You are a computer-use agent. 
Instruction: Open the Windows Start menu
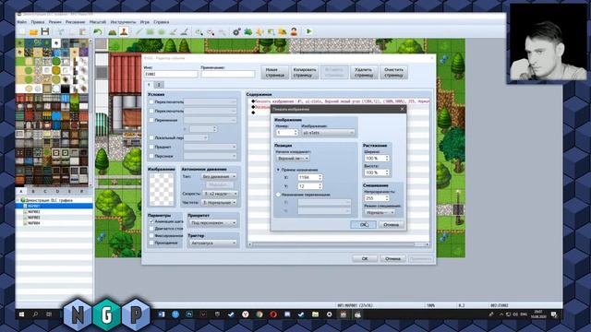(21, 314)
